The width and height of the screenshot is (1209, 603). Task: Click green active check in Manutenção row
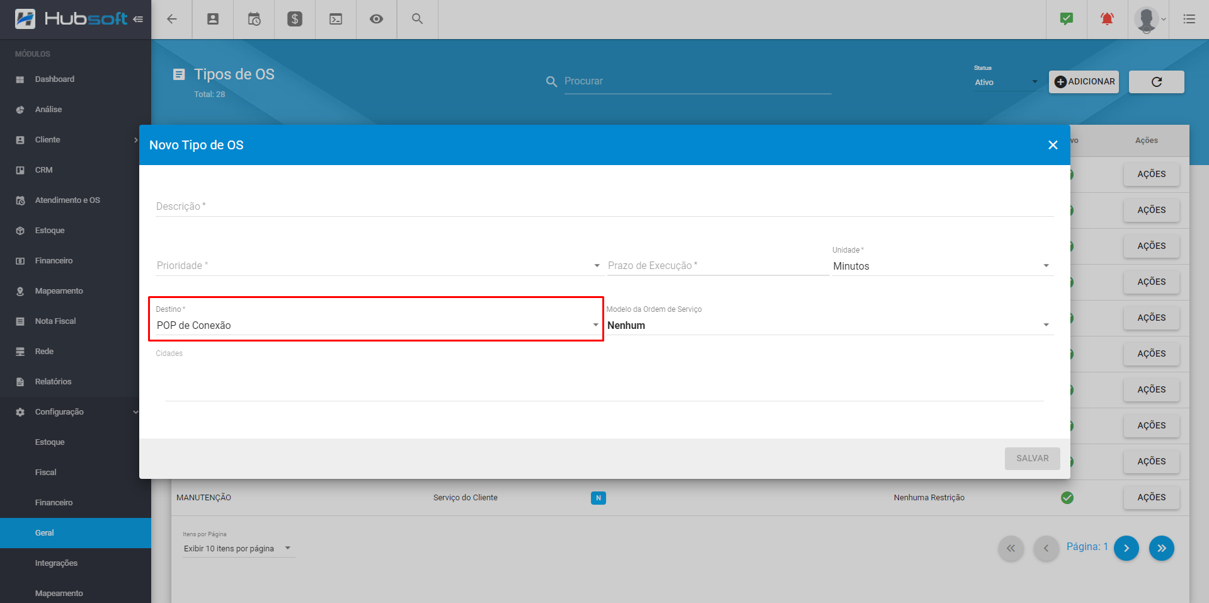[1067, 498]
